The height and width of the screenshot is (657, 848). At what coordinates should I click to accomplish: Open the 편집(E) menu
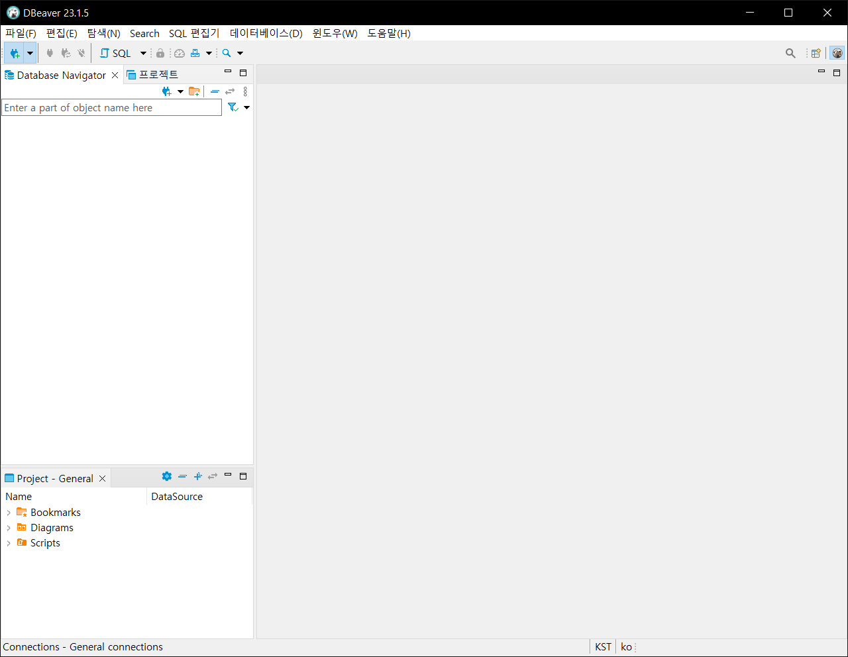coord(62,33)
